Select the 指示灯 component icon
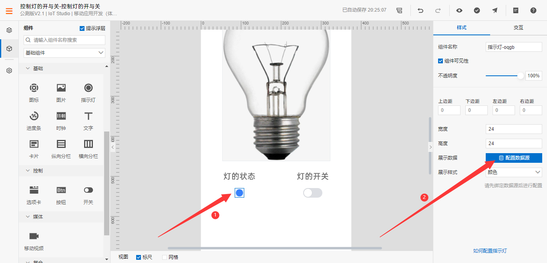The width and height of the screenshot is (547, 263). pos(88,88)
